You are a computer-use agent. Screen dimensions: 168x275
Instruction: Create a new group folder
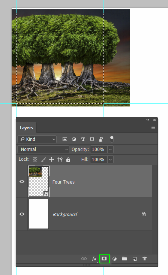pyautogui.click(x=124, y=259)
